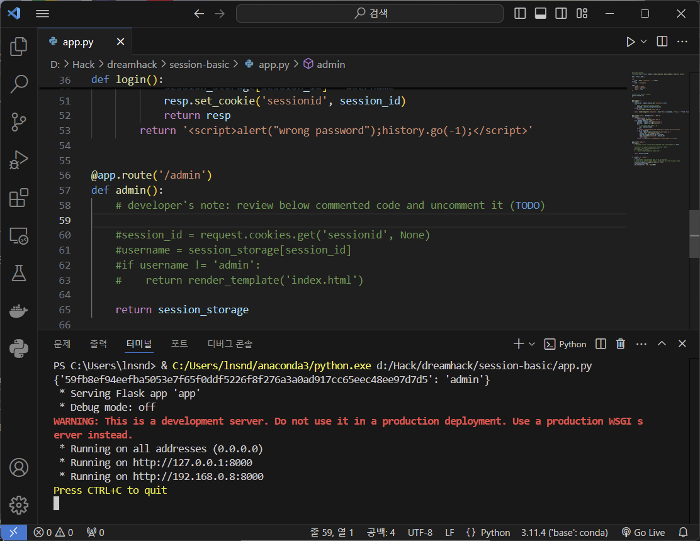Open the new terminal launch profile dropdown
This screenshot has width=700, height=541.
(x=532, y=344)
